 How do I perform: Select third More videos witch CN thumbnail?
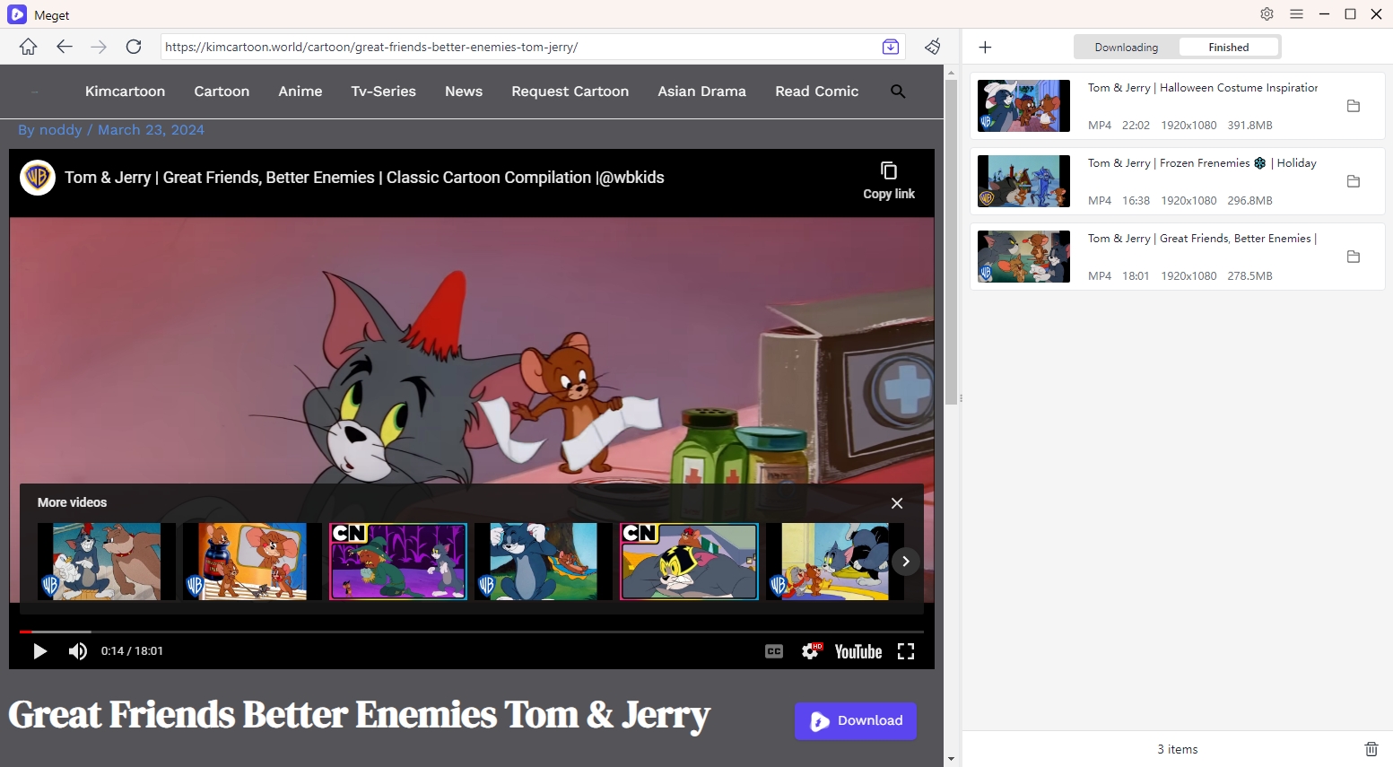pos(398,562)
